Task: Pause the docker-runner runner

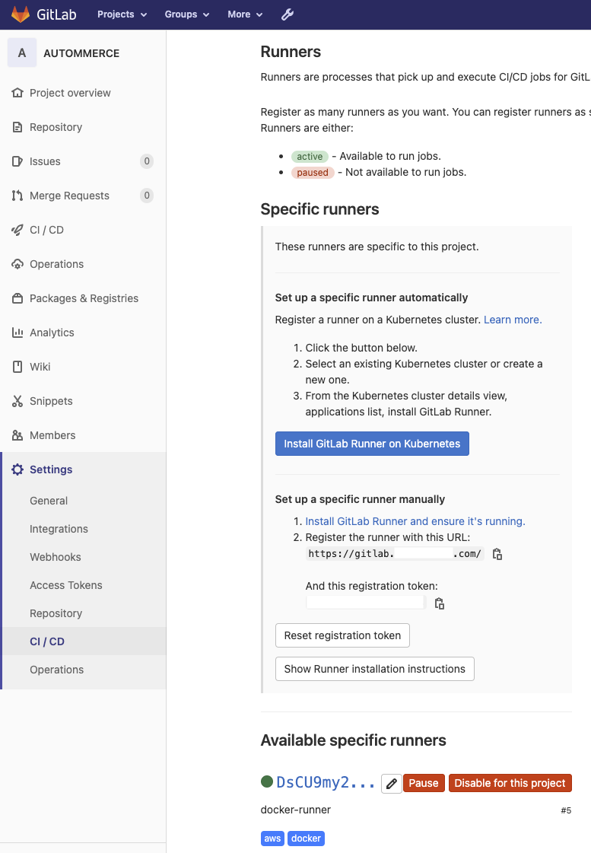Action: pos(424,783)
